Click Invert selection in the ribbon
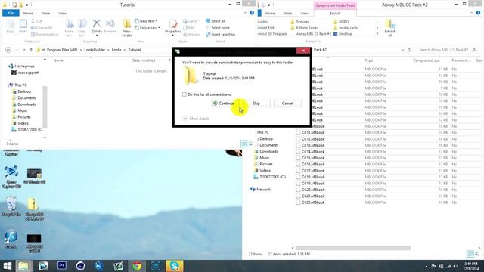484x272 pixels. 220,35
